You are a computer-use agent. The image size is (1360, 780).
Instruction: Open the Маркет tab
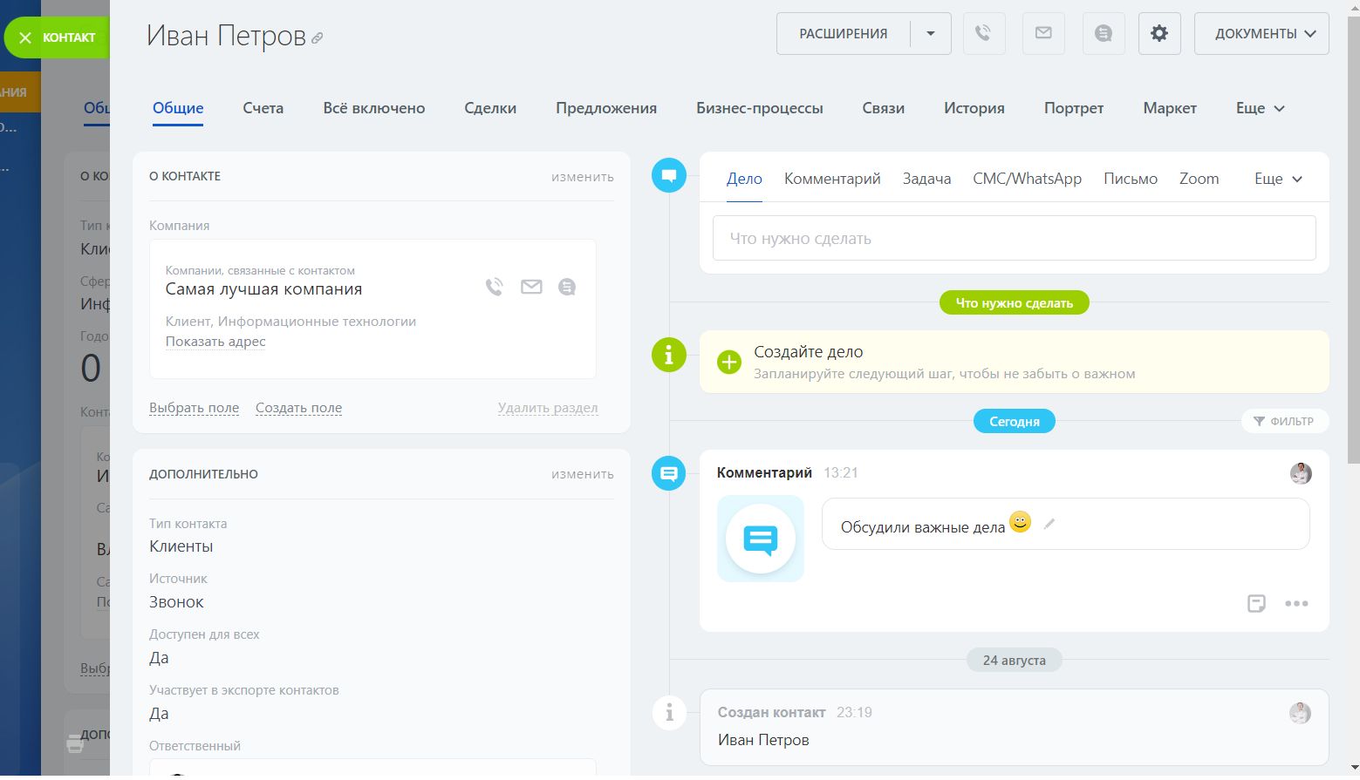1170,108
